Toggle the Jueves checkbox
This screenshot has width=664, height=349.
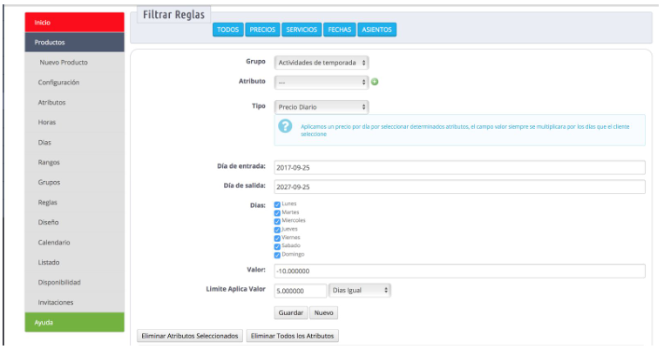click(277, 230)
